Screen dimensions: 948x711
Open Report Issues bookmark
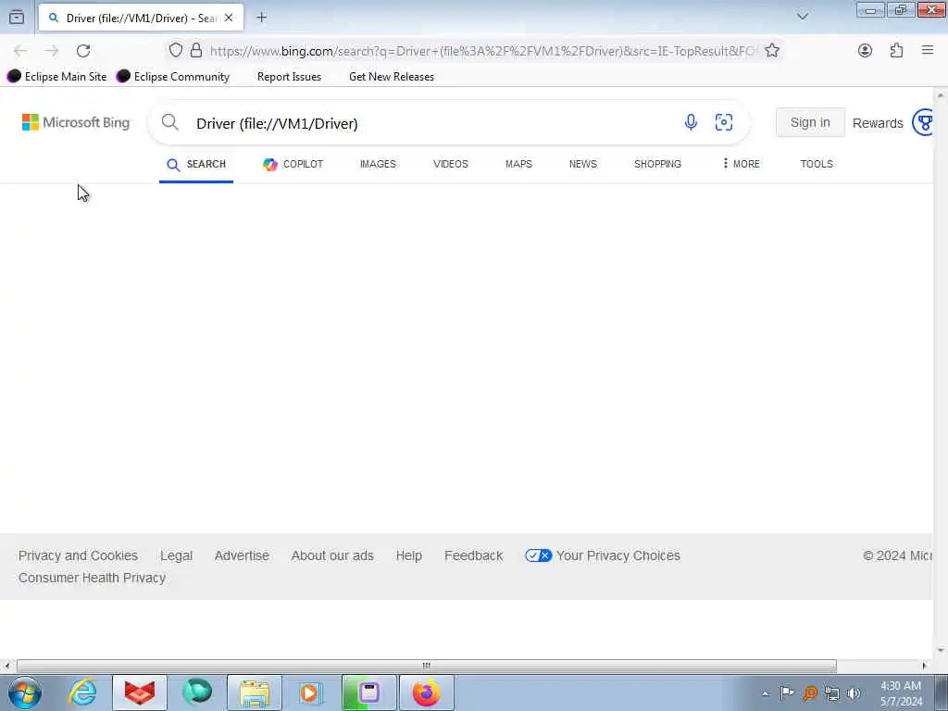(289, 77)
